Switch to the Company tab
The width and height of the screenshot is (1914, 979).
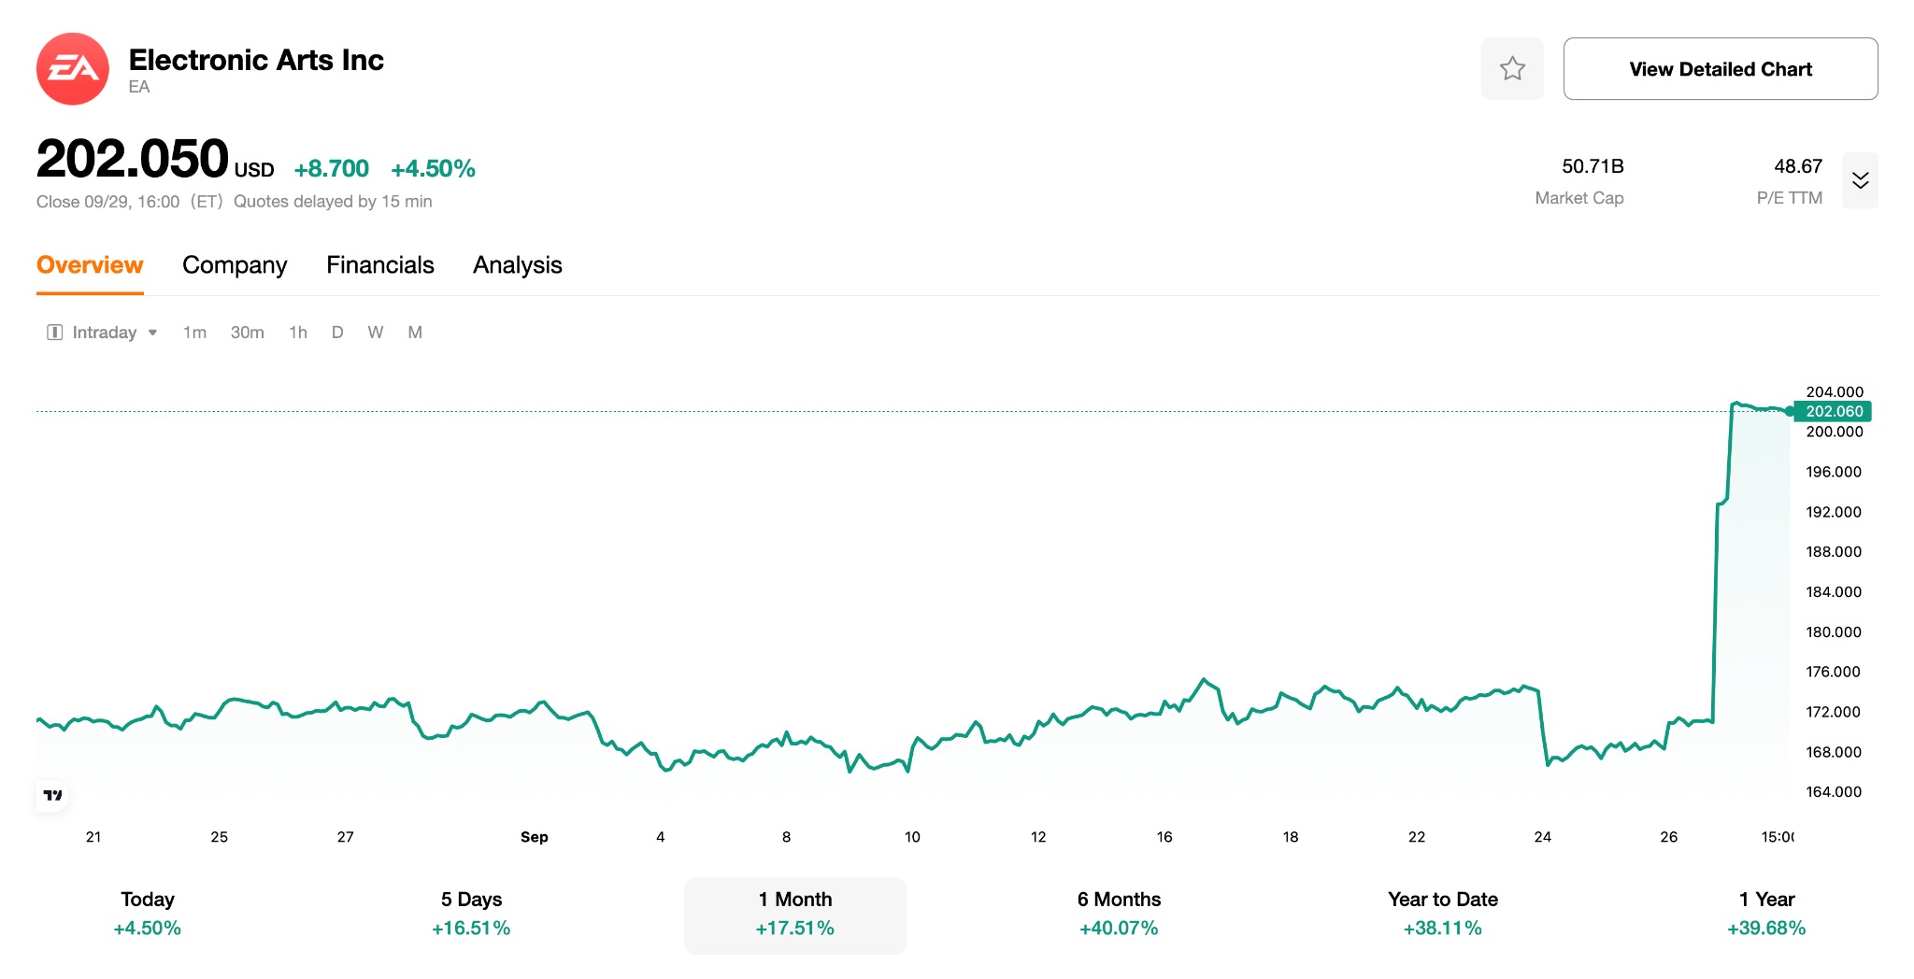click(235, 265)
